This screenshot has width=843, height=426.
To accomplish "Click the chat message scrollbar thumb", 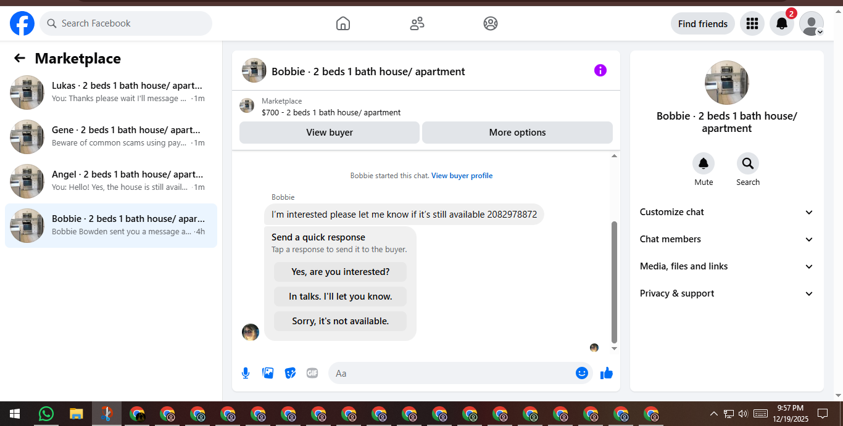I will click(x=614, y=282).
